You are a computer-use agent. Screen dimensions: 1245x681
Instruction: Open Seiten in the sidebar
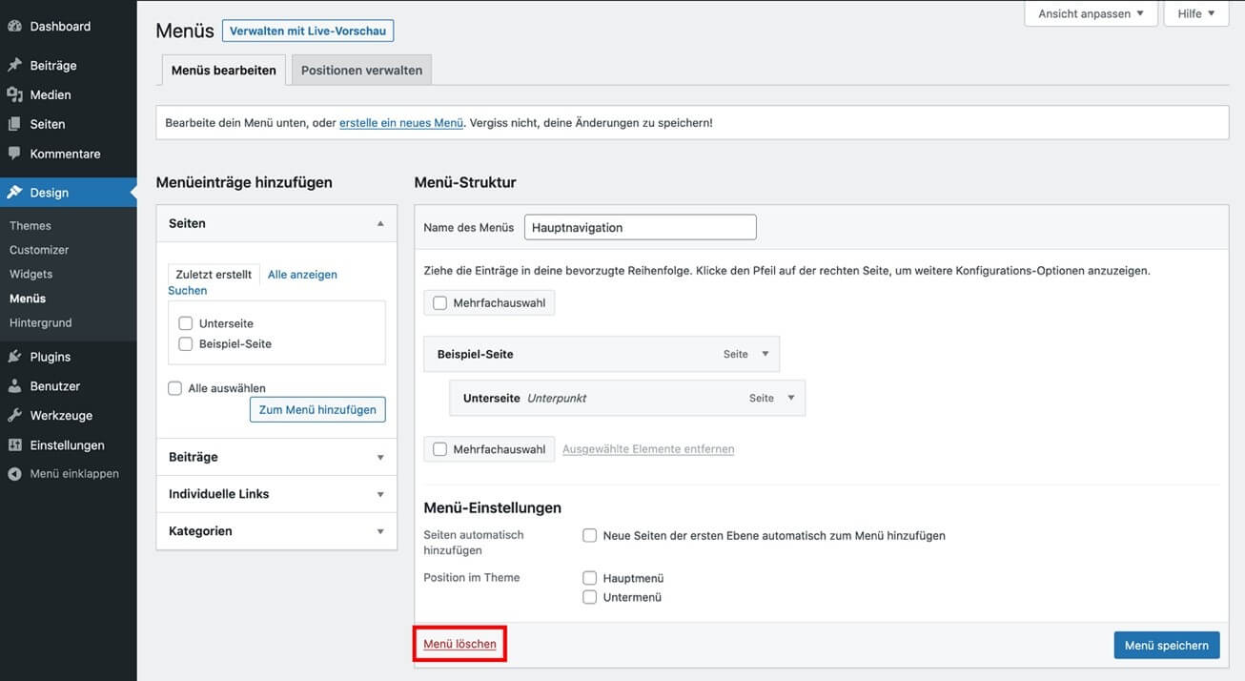pyautogui.click(x=48, y=124)
